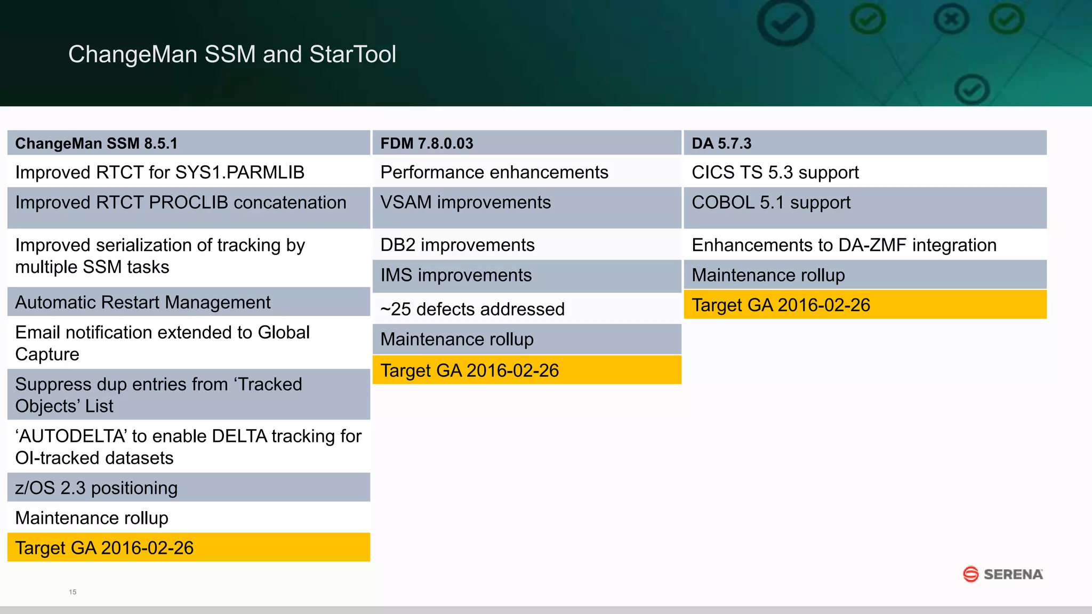The image size is (1092, 614).
Task: Click 'Enhancements to DA-ZMF integration' row
Action: coord(865,245)
